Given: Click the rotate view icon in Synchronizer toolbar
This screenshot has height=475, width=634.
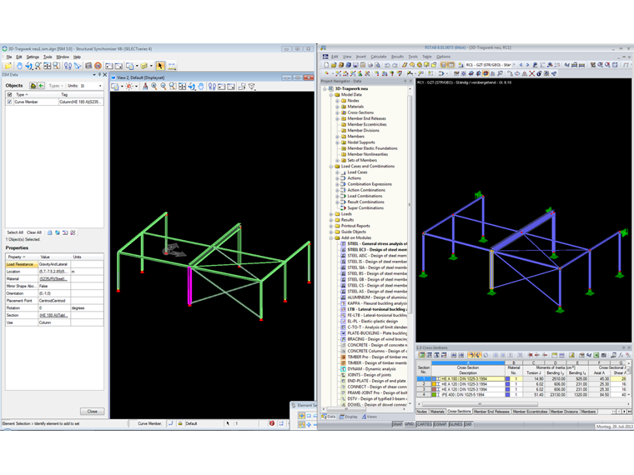Looking at the screenshot, I should point(28,66).
